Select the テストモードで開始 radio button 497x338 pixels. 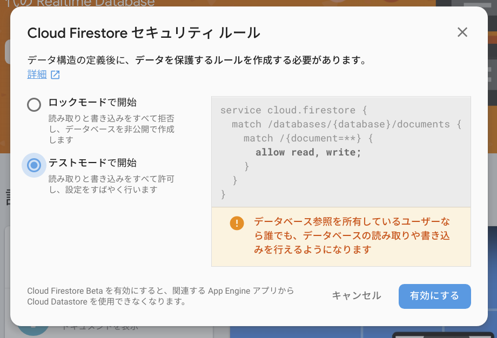coord(33,165)
